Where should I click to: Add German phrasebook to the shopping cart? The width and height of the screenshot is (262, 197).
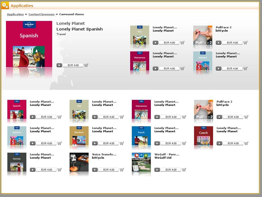[x=60, y=170]
